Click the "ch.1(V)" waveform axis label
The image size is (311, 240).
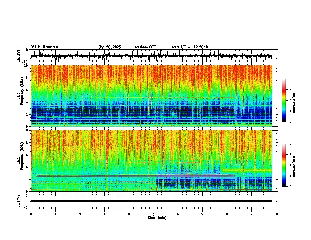click(19, 56)
